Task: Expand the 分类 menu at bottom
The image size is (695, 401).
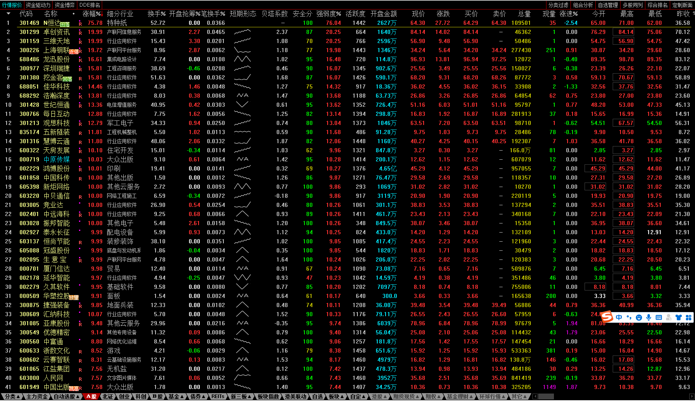Action: click(x=12, y=396)
